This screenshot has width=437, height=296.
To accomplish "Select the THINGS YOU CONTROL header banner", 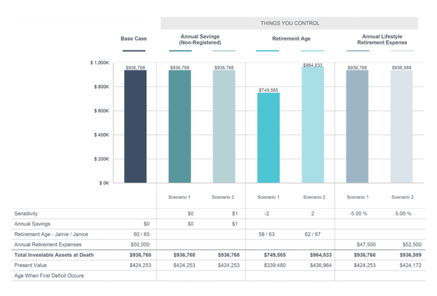I will click(x=289, y=23).
